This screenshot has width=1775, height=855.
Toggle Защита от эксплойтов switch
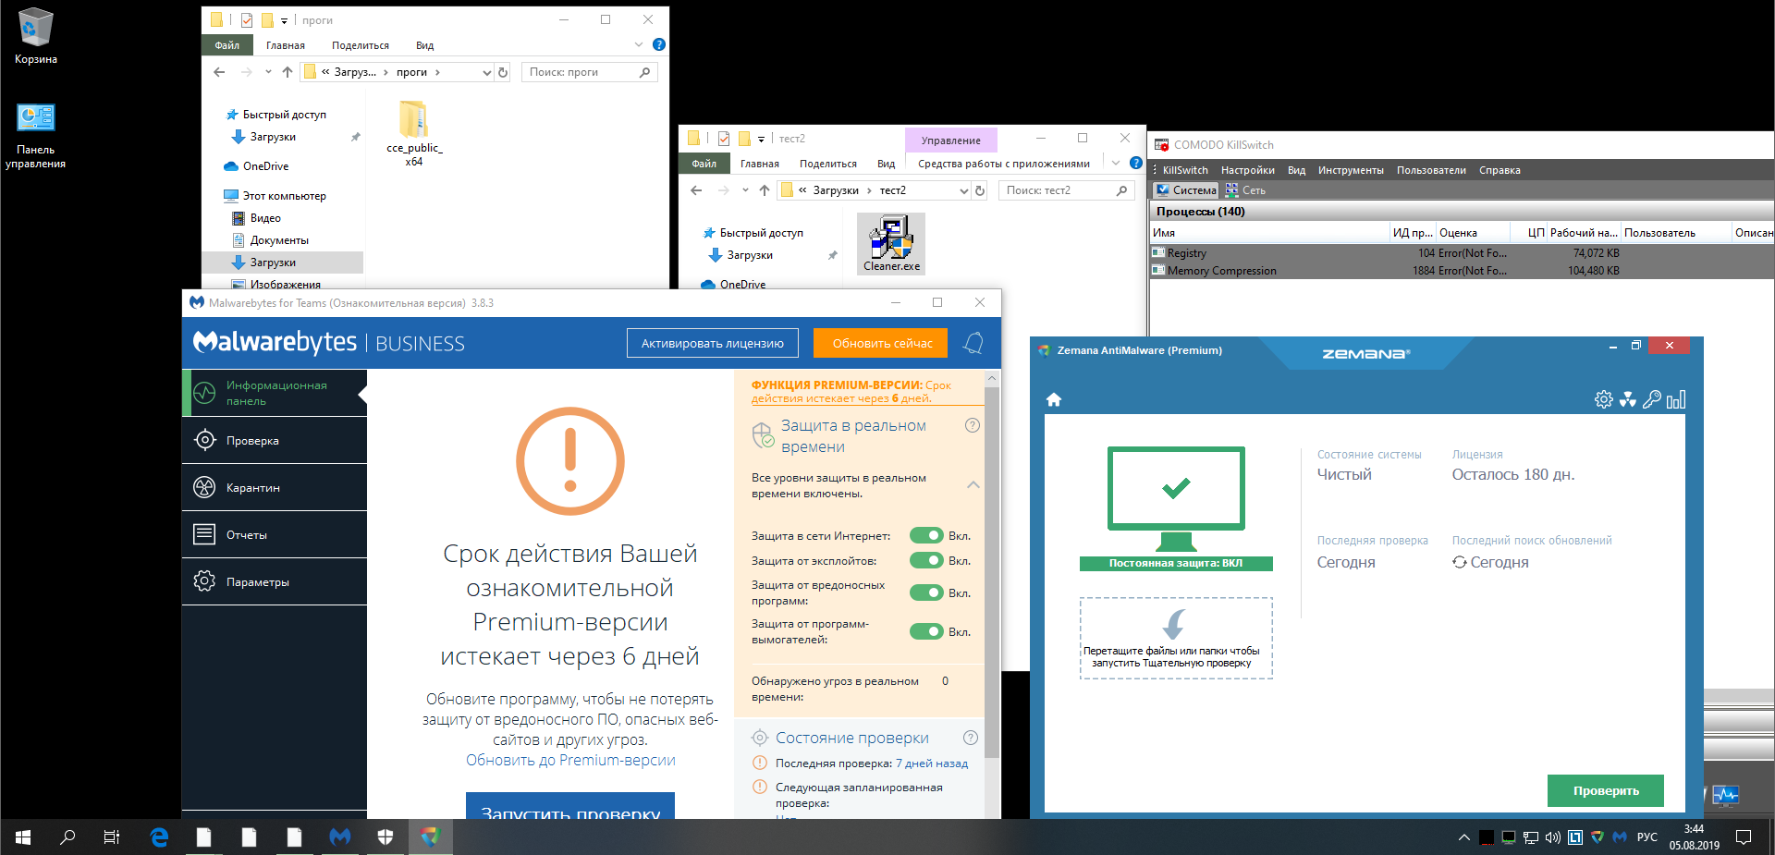coord(925,560)
